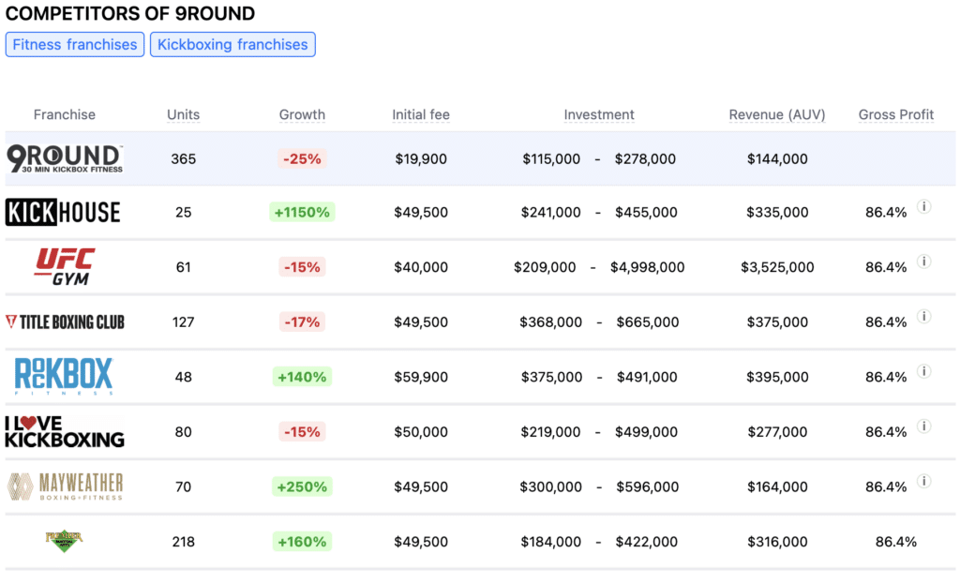Open the Kickhouse franchise logo
This screenshot has height=583, width=960.
[63, 213]
